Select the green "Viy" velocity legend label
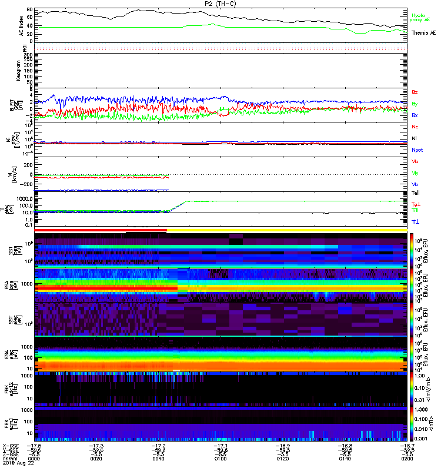Image resolution: width=441 pixels, height=471 pixels. pos(415,173)
